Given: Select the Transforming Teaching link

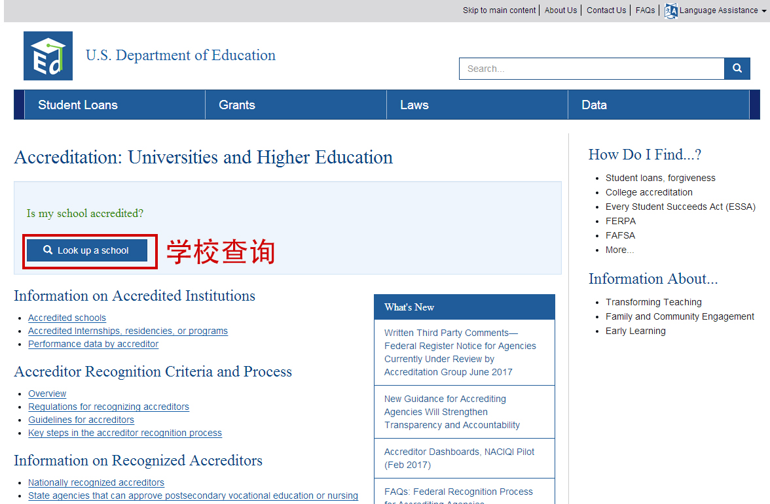Looking at the screenshot, I should (x=653, y=302).
